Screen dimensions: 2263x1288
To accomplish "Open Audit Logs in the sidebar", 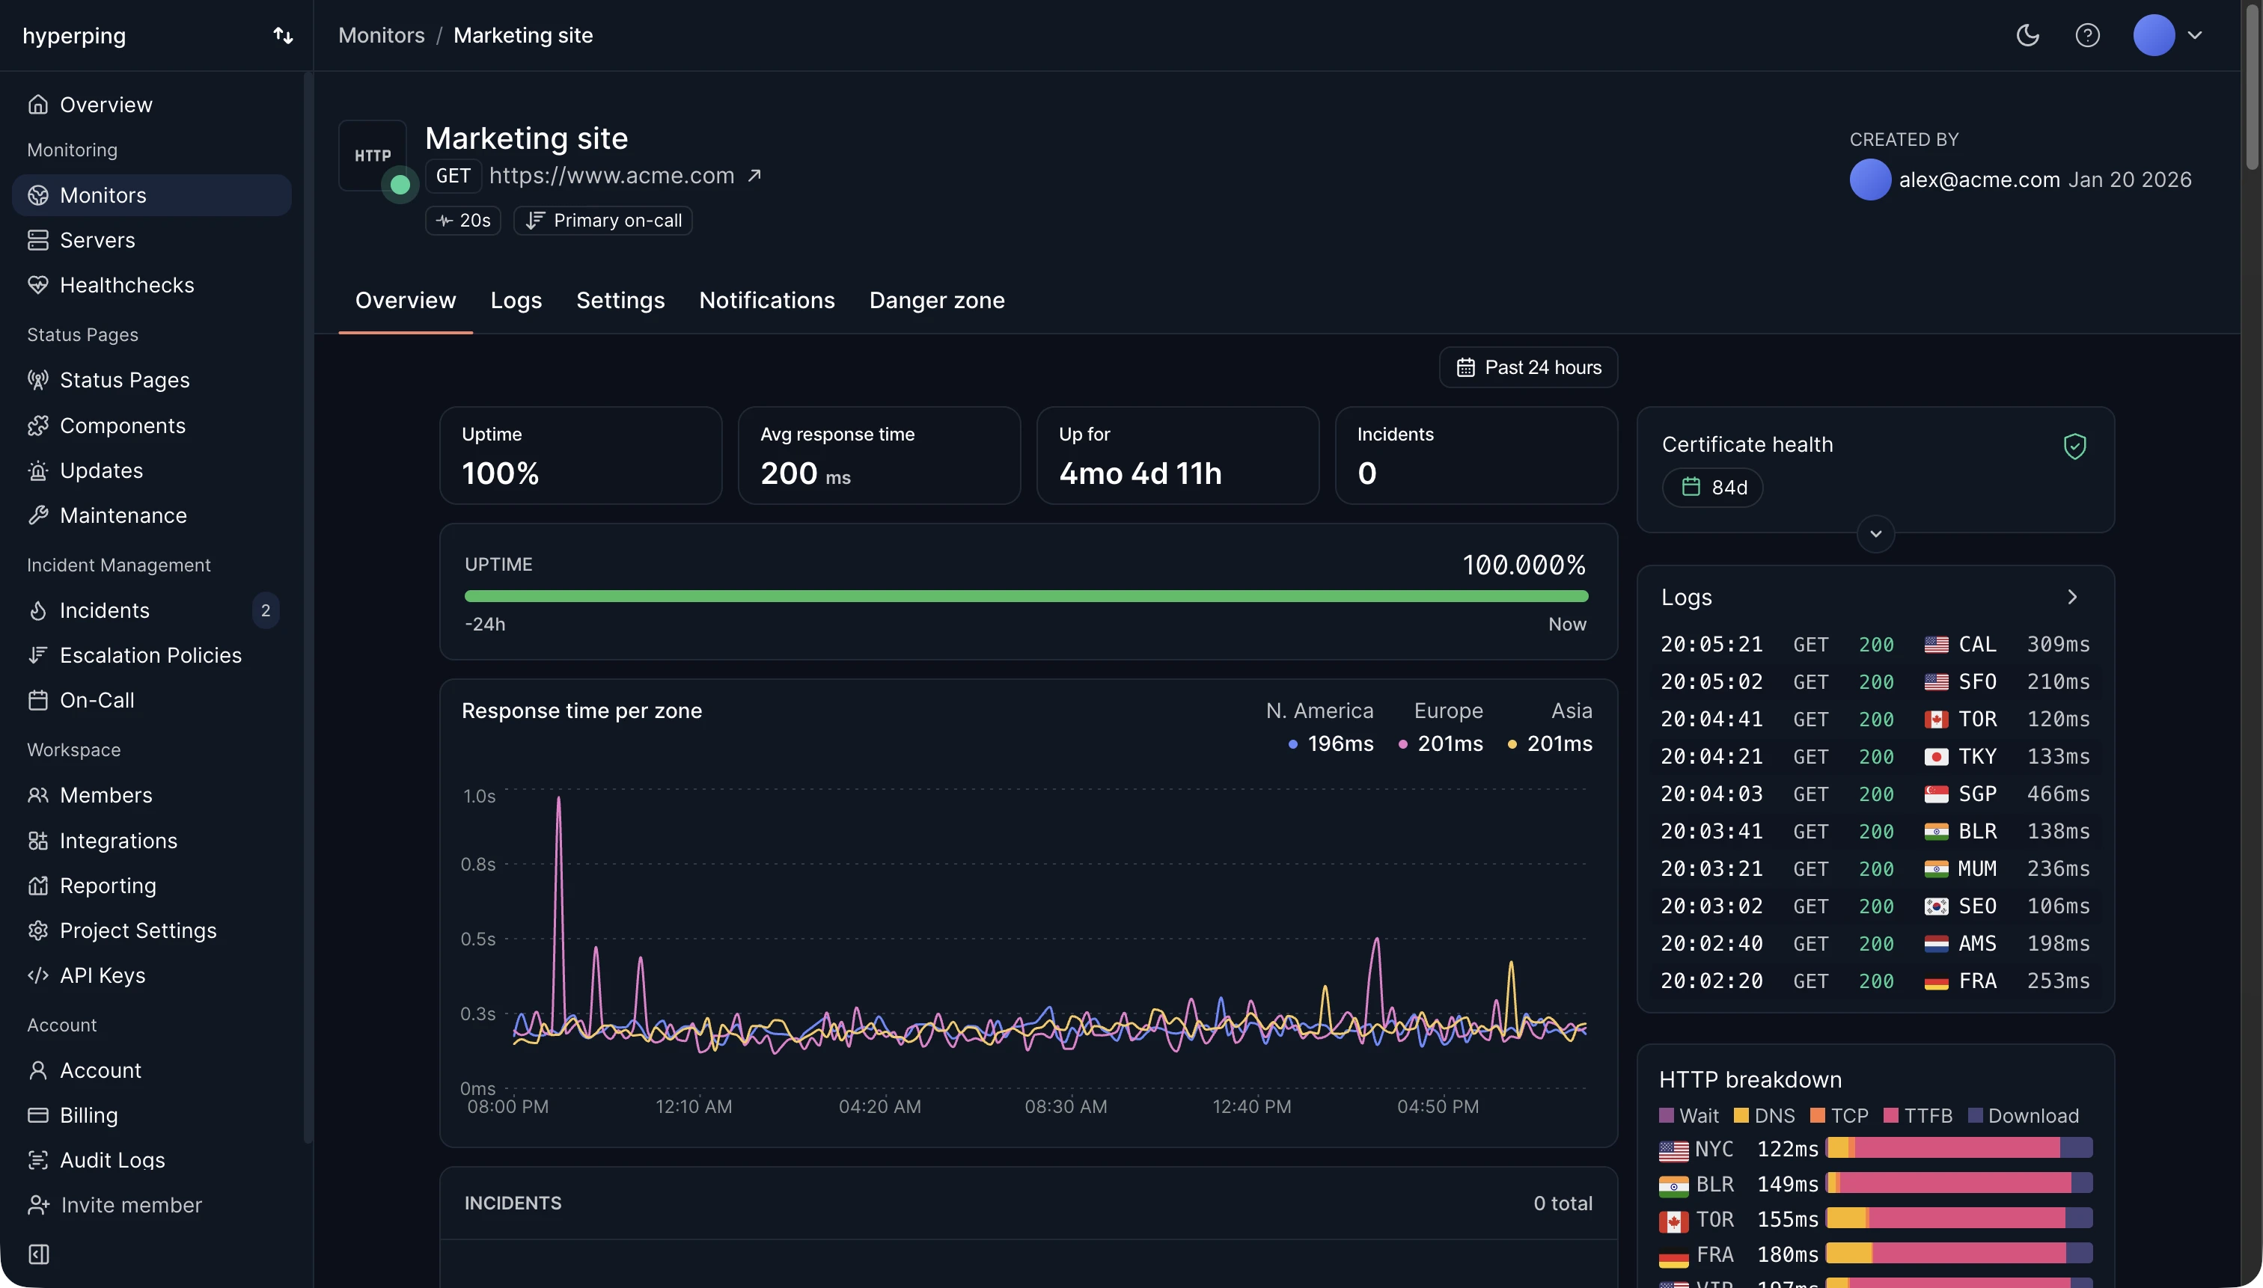I will coord(151,1161).
